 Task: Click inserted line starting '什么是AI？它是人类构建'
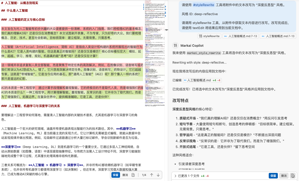[72, 54]
